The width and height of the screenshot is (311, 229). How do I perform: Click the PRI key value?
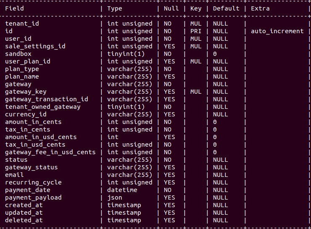[196, 31]
